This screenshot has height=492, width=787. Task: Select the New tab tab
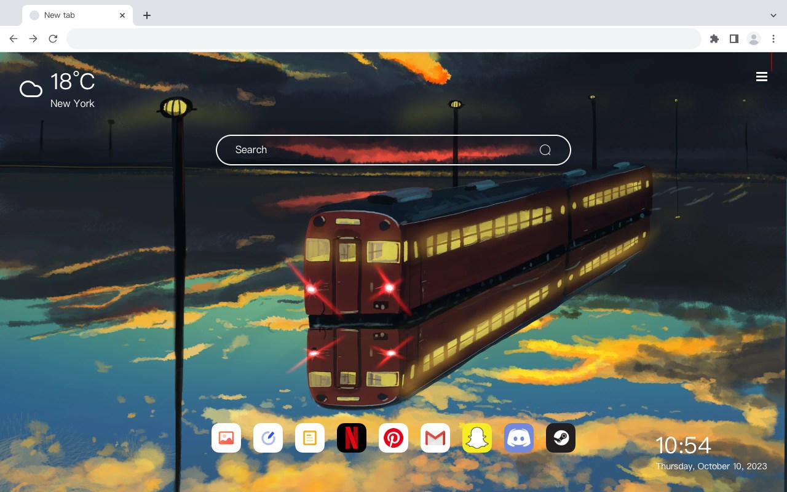(77, 15)
